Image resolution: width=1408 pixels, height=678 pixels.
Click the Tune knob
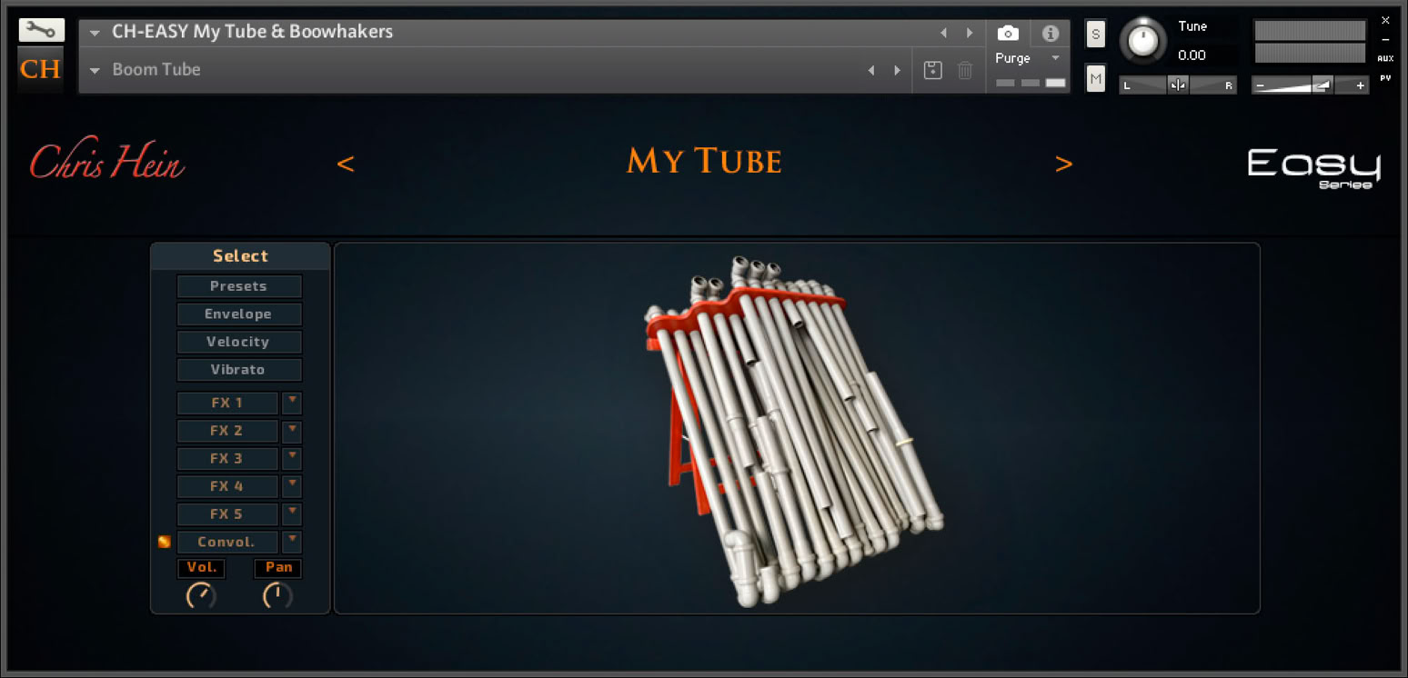click(x=1142, y=40)
